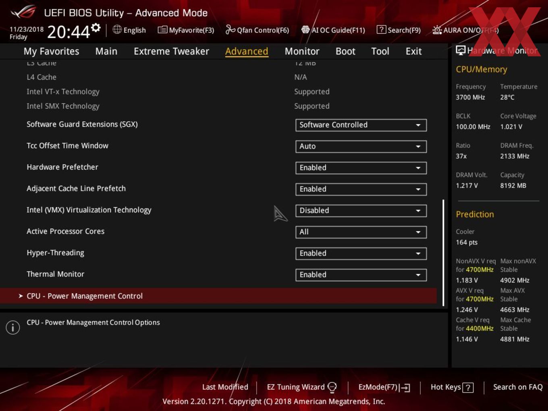548x411 pixels.
Task: Click the Qfan Control fan icon
Action: coord(230,29)
